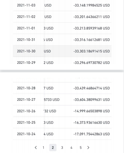This screenshot has height=153, width=124.
Task: Click amount -33,296.69730782 USD
Action: (92, 63)
